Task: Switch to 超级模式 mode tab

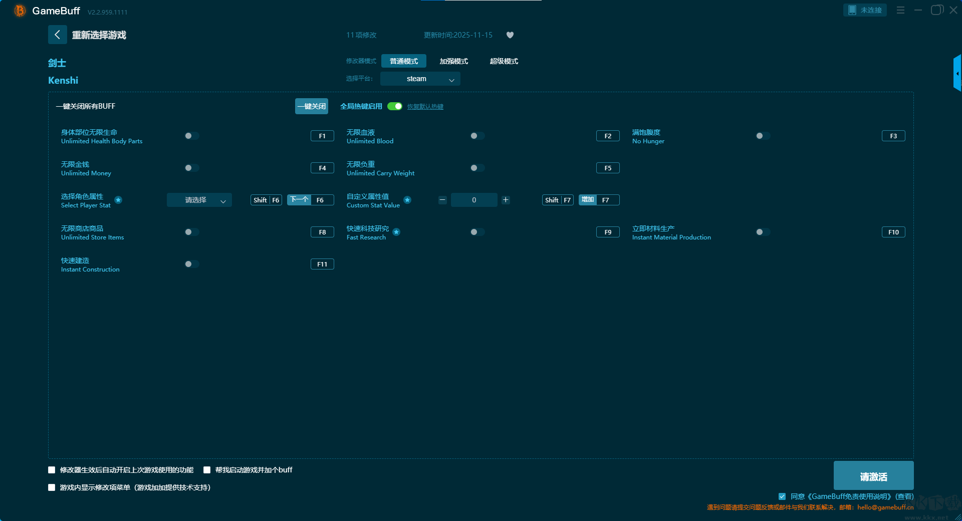Action: (504, 61)
